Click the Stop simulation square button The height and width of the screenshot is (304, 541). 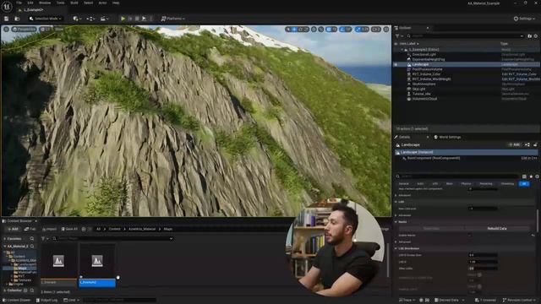pyautogui.click(x=137, y=19)
